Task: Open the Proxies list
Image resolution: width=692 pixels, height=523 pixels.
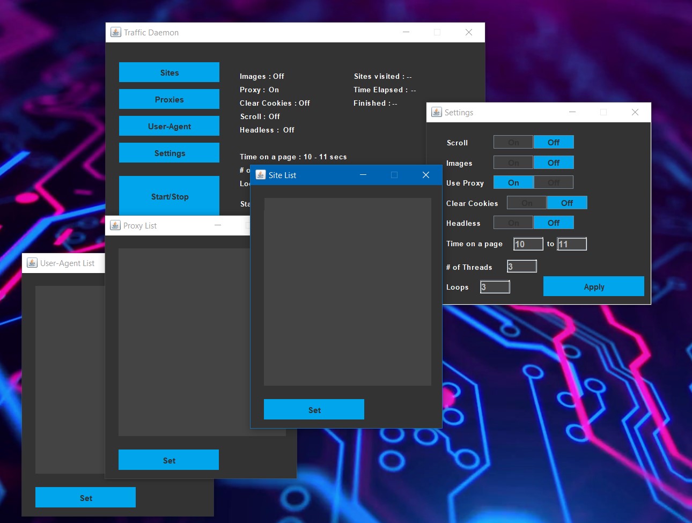Action: [x=169, y=99]
